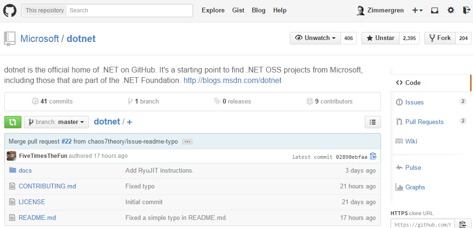Click the LICENSE file icon
473x228 pixels.
[x=12, y=202]
